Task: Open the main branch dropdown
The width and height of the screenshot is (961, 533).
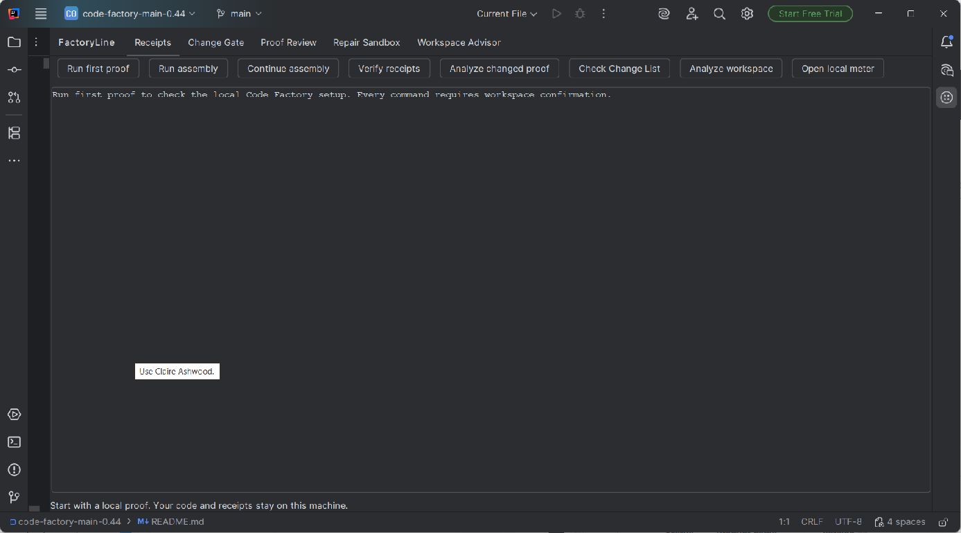Action: click(239, 14)
